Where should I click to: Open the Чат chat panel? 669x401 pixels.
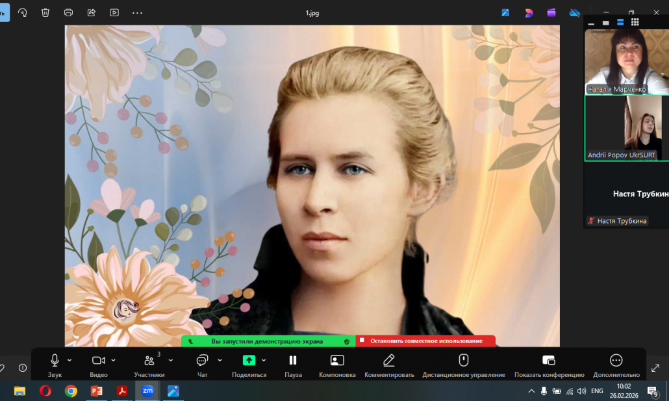click(x=202, y=361)
